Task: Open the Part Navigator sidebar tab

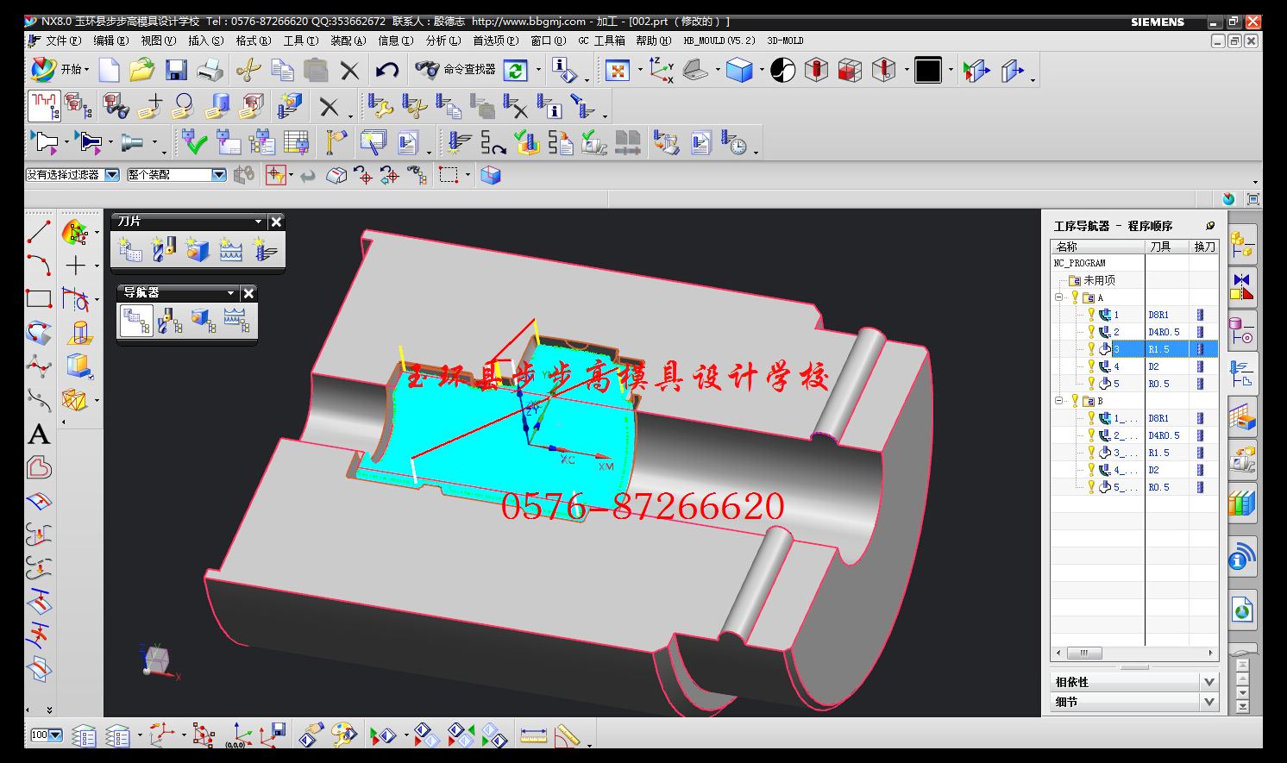Action: click(x=1242, y=330)
